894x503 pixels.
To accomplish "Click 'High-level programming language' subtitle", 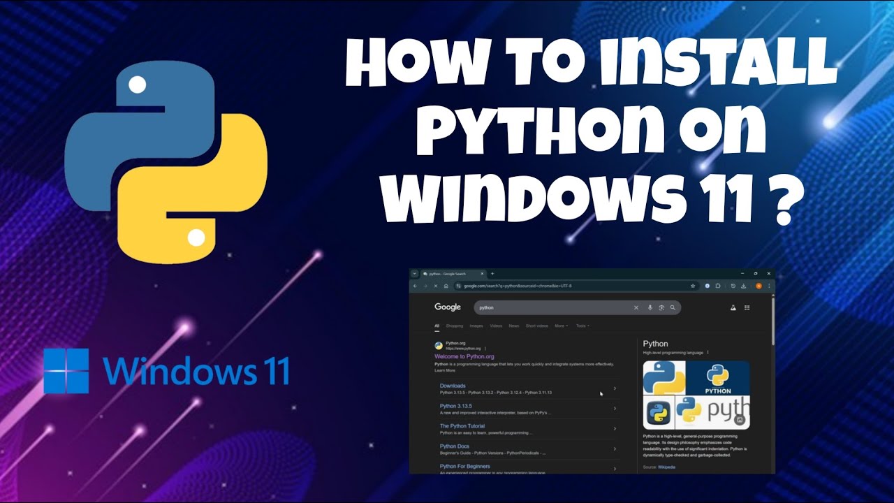I will click(673, 353).
